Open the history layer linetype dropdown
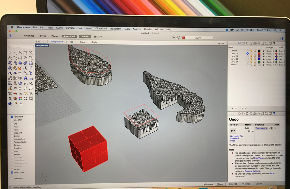This screenshot has height=189, width=290. click(x=270, y=65)
